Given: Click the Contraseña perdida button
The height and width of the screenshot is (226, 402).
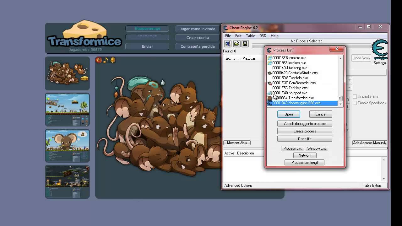Looking at the screenshot, I should point(198,46).
